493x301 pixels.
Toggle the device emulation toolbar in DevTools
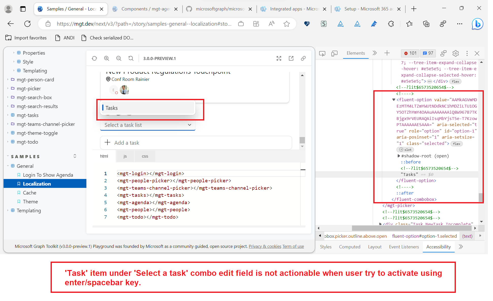pos(334,53)
